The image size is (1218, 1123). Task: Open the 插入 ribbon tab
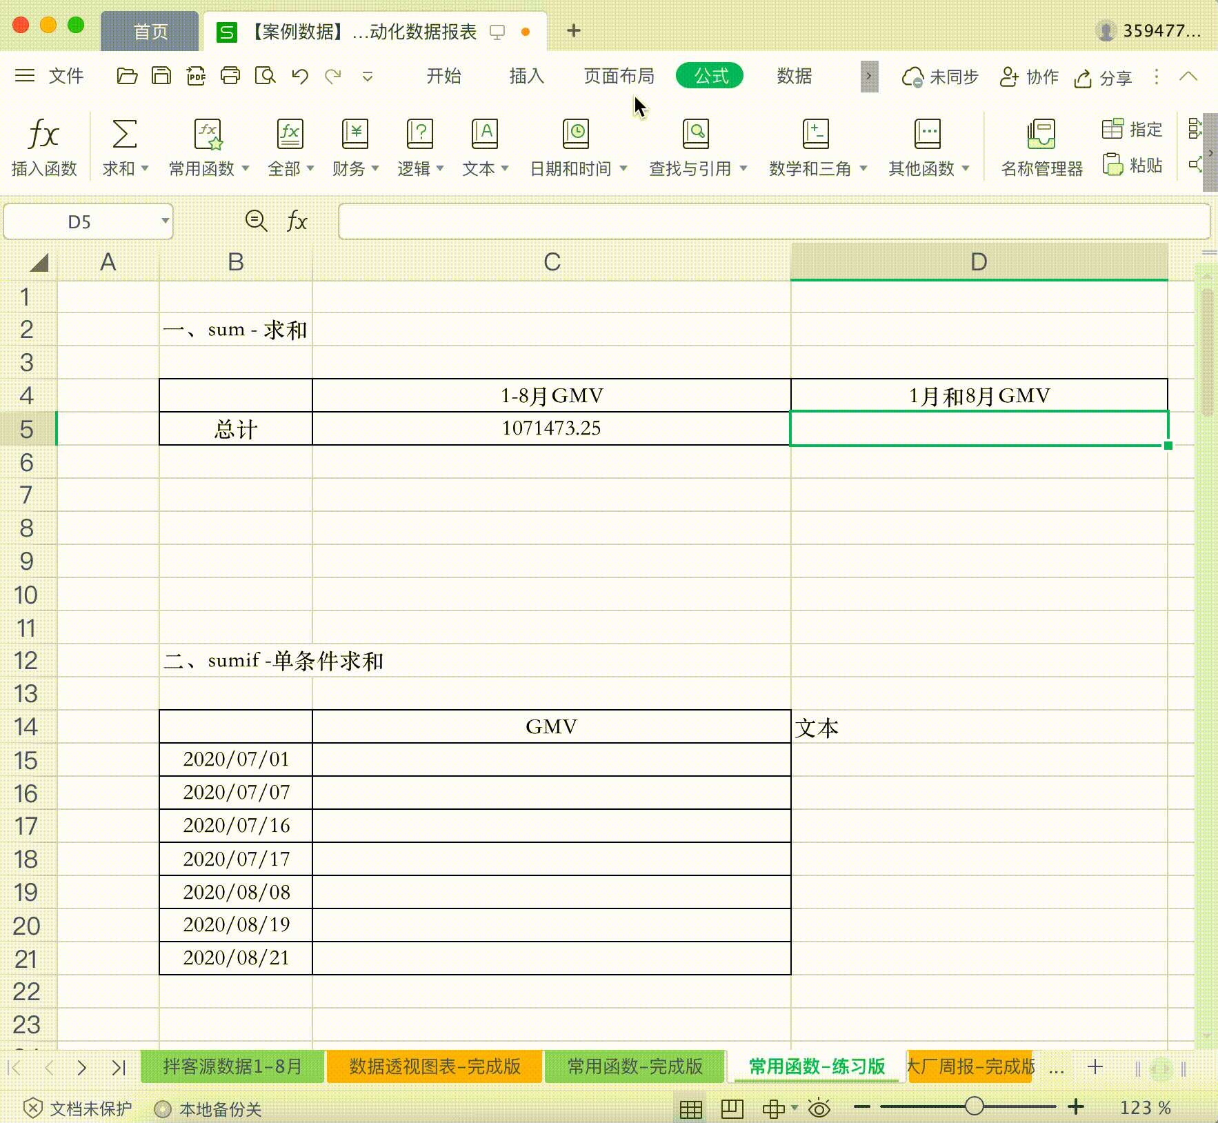pos(526,76)
